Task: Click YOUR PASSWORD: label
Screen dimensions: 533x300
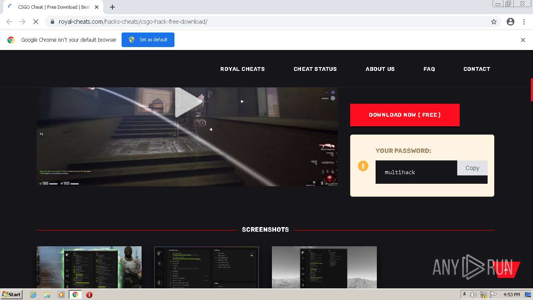Action: click(x=403, y=151)
